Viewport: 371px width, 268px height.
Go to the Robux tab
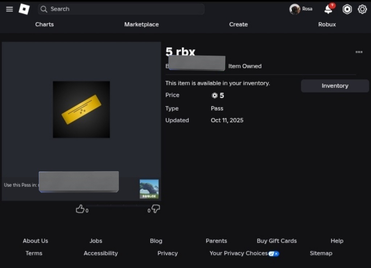(x=327, y=24)
